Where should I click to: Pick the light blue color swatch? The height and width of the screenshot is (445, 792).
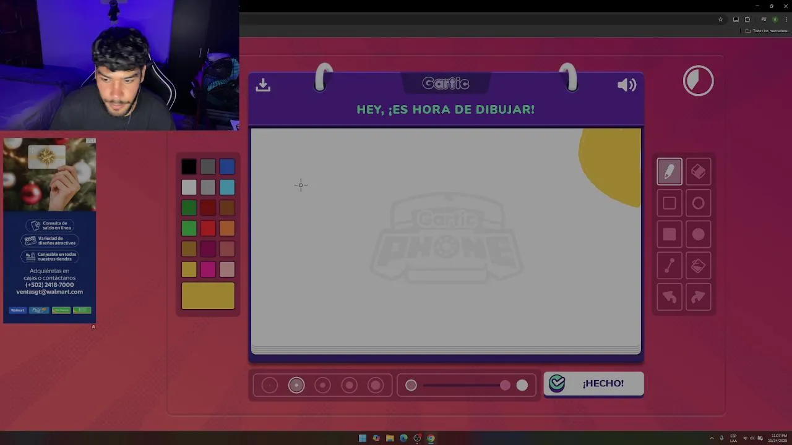point(227,187)
